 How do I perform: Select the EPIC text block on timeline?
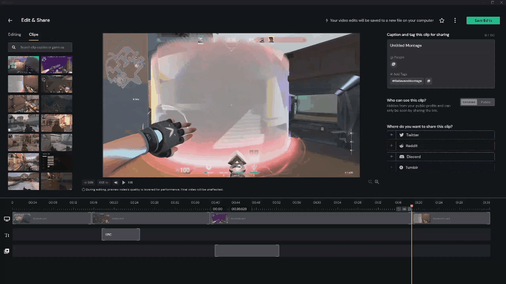(121, 234)
